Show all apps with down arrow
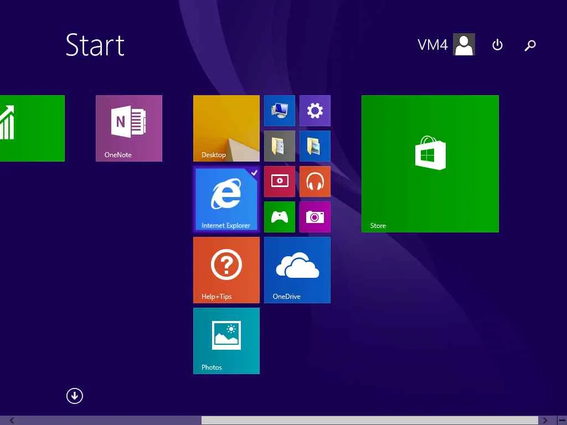Viewport: 567px width, 425px height. click(x=75, y=396)
